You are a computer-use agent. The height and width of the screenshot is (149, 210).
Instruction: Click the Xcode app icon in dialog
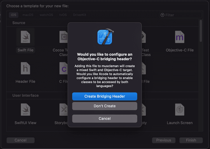(105, 36)
